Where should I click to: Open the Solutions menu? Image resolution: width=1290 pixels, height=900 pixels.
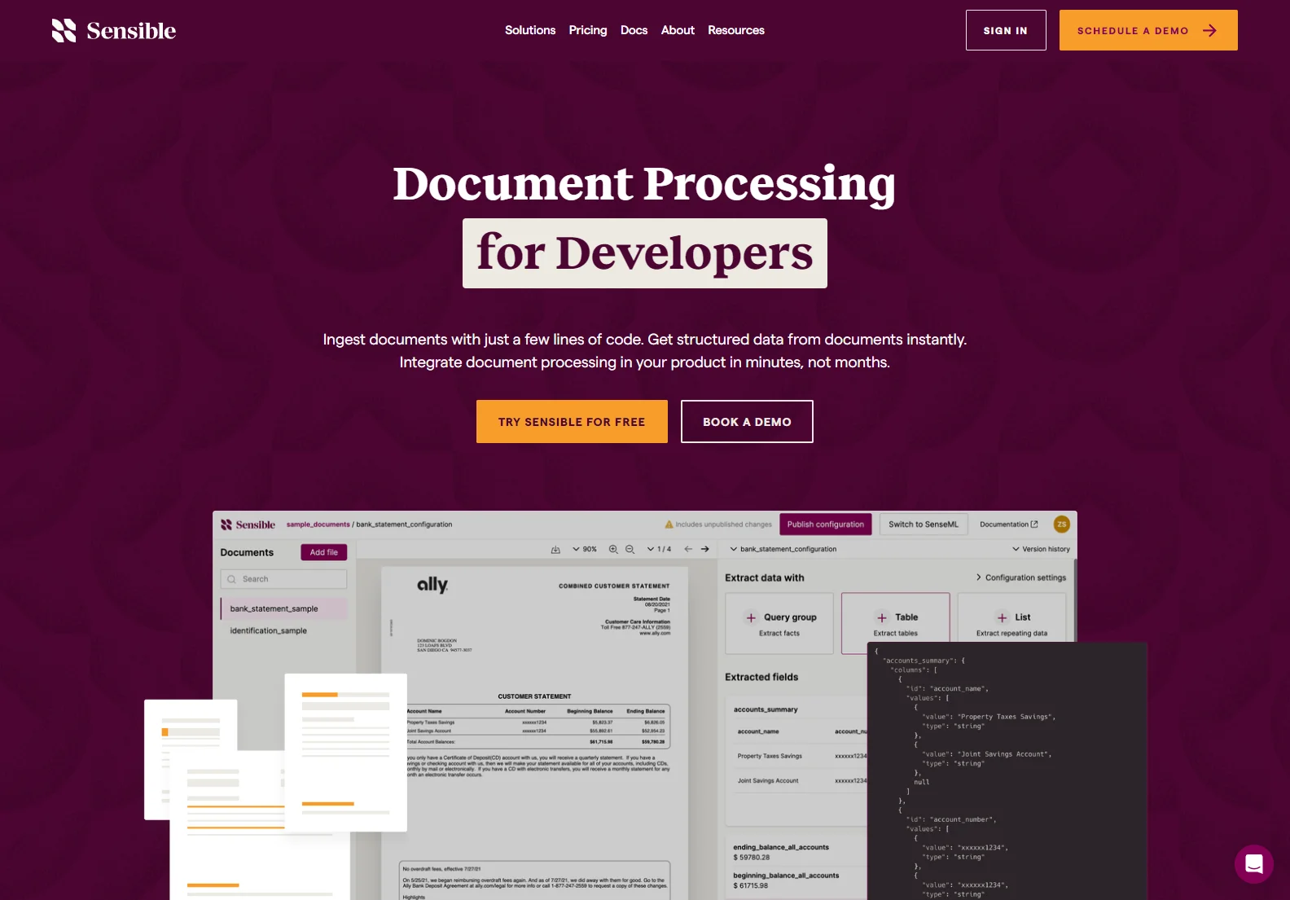[530, 30]
